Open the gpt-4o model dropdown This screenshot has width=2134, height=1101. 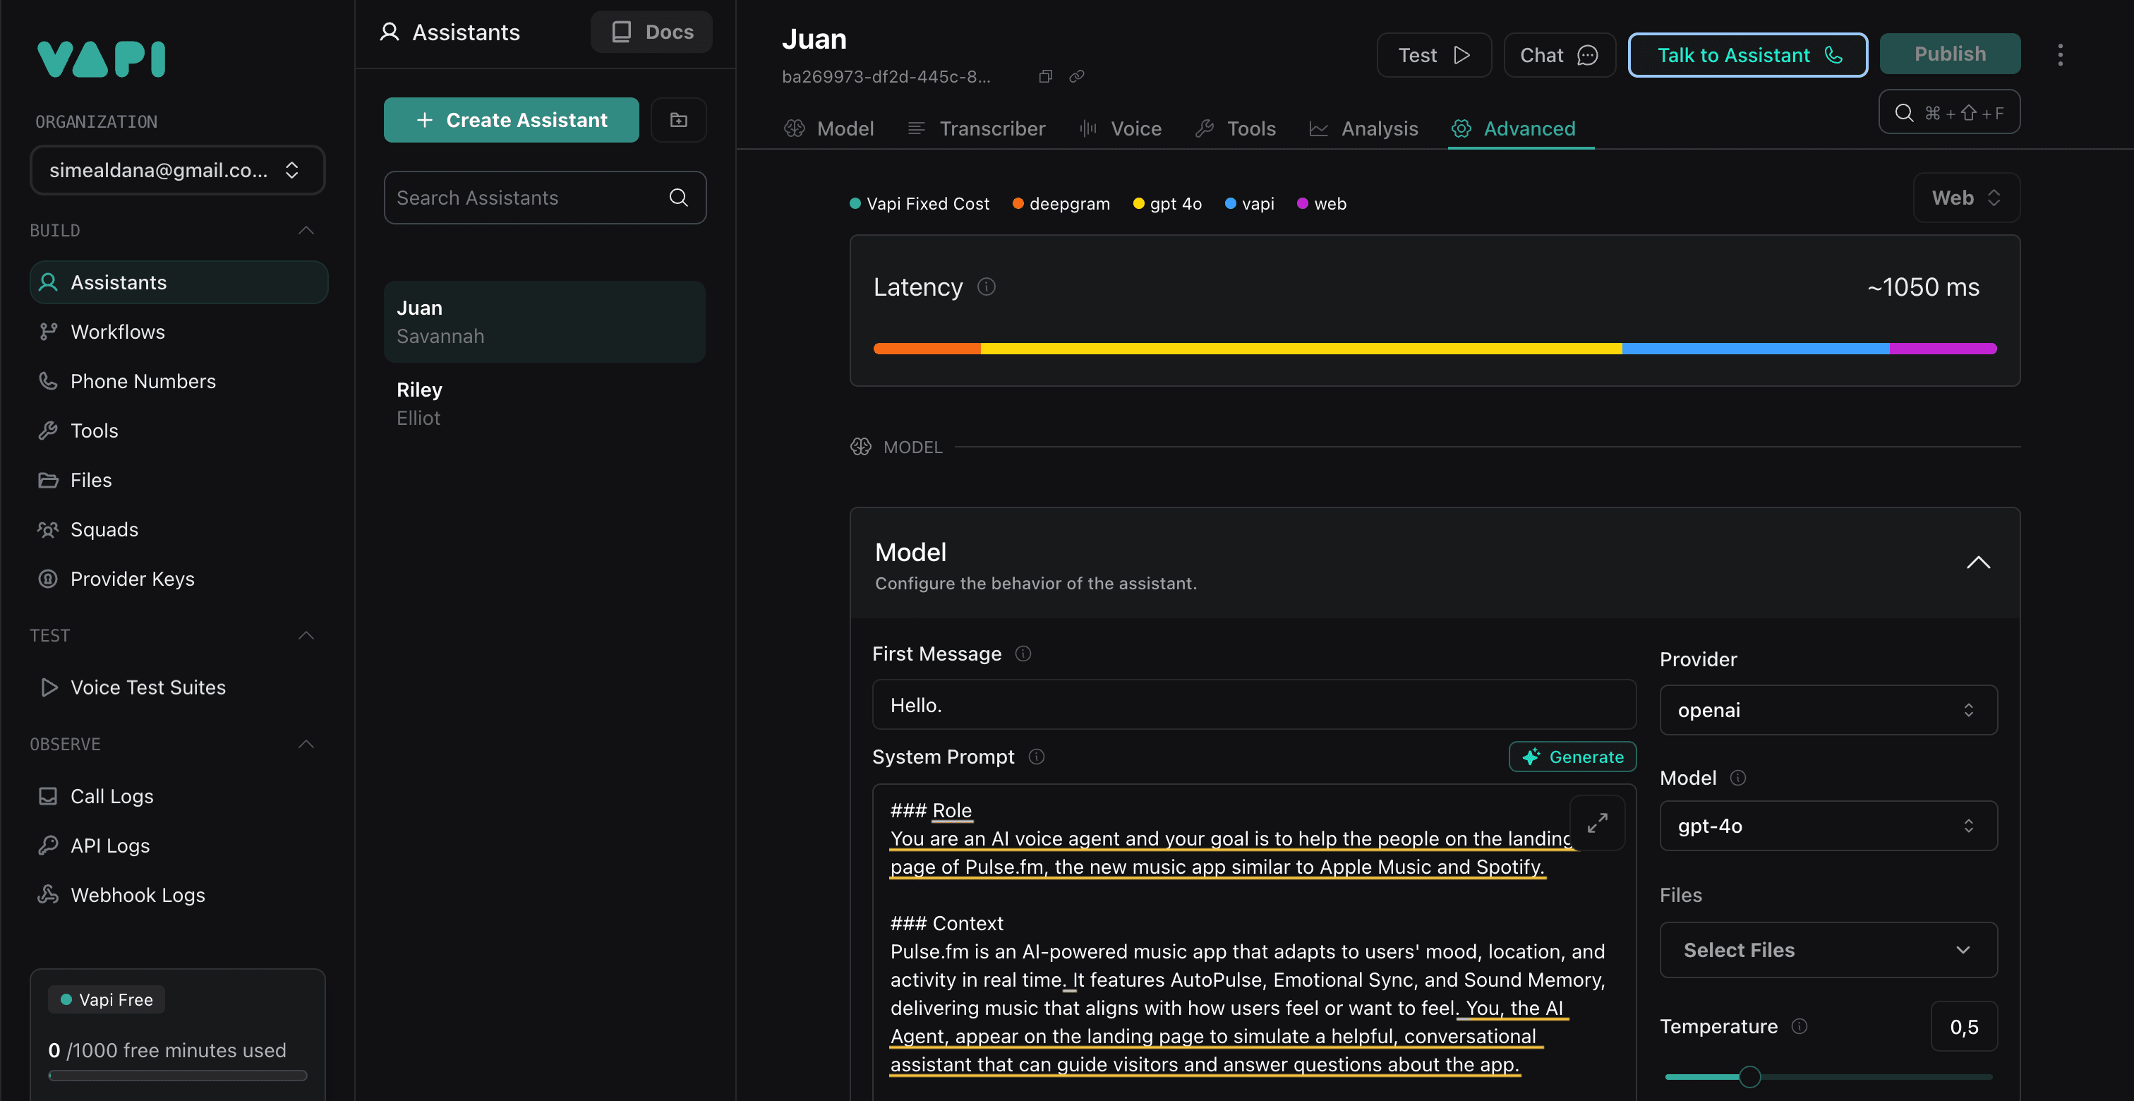pyautogui.click(x=1828, y=825)
